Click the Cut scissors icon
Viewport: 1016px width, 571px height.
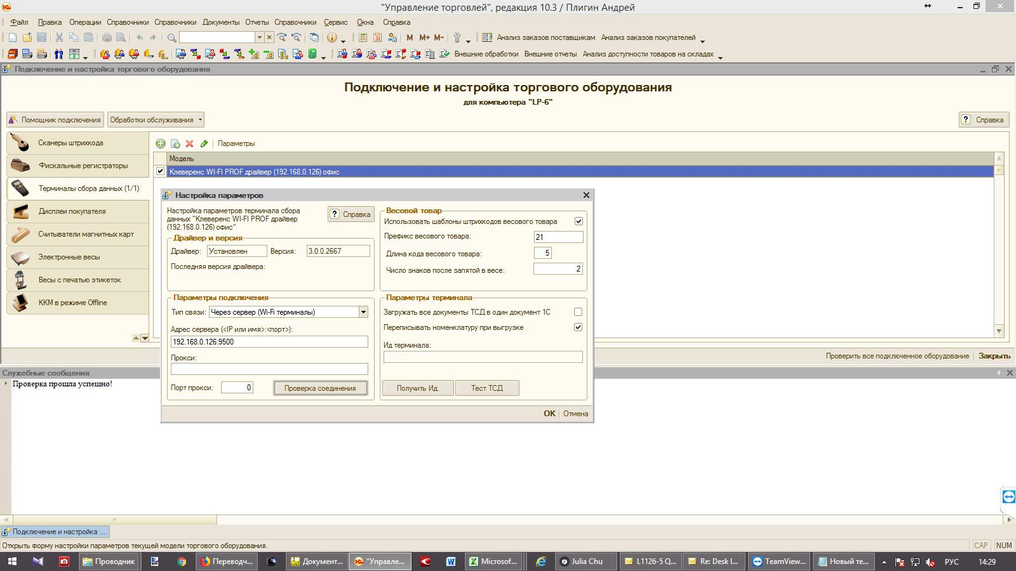click(59, 37)
